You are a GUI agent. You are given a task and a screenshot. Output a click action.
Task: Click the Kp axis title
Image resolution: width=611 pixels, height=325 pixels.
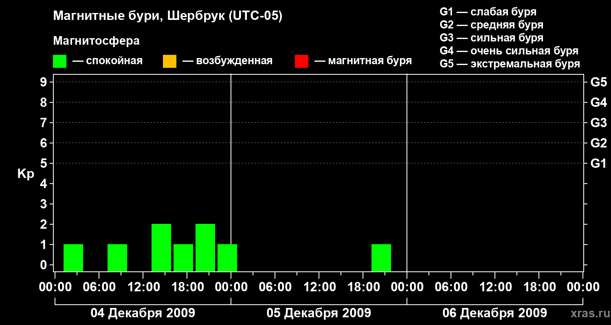[x=26, y=174]
